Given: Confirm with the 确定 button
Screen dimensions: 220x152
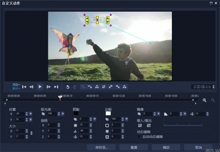Looking at the screenshot, I should pyautogui.click(x=166, y=147).
